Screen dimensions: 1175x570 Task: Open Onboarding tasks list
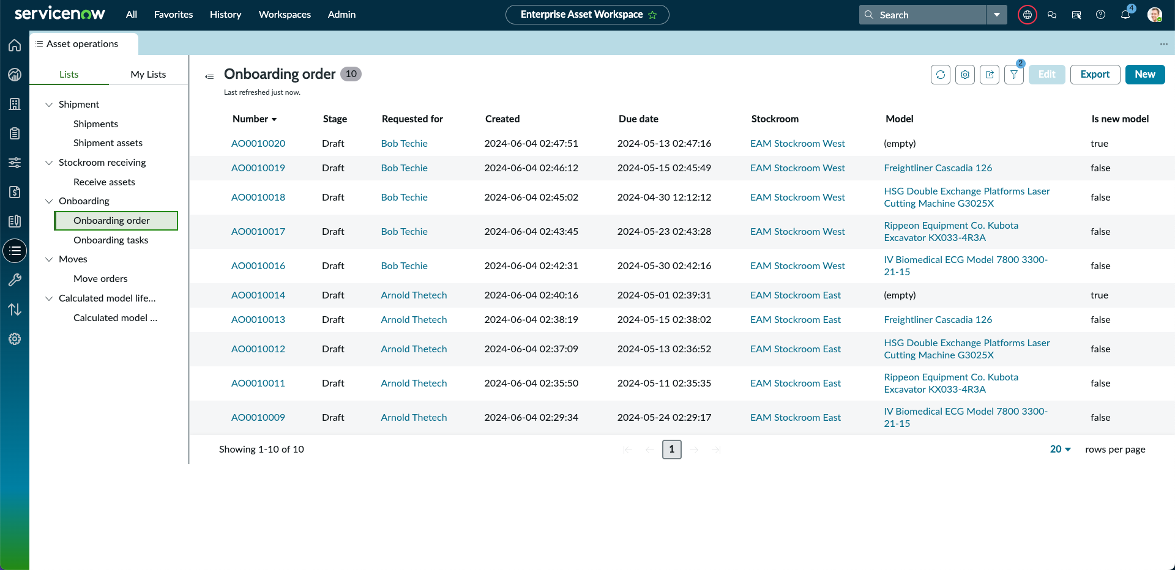click(111, 240)
